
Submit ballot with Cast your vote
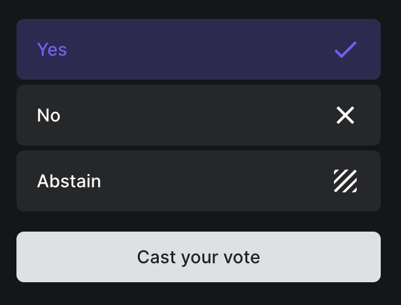coord(198,257)
